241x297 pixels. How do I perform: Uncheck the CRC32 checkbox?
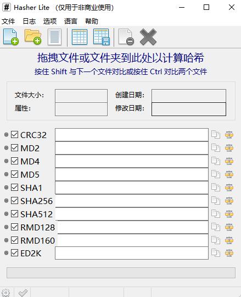click(x=15, y=135)
